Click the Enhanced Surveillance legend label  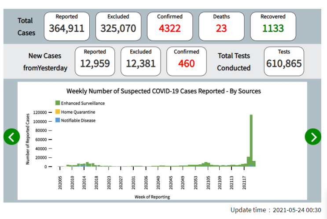pos(83,103)
